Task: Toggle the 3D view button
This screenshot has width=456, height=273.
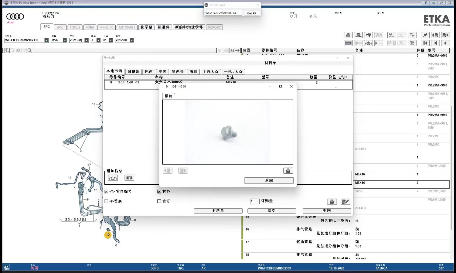Action: 219,51
